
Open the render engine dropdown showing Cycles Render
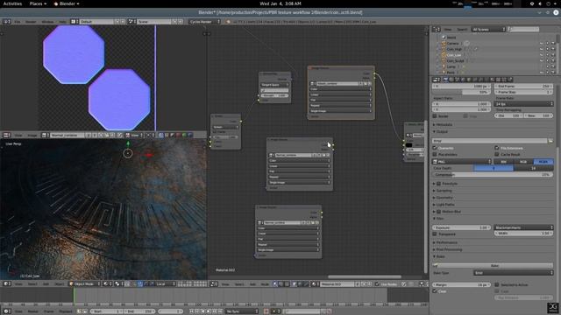(204, 22)
